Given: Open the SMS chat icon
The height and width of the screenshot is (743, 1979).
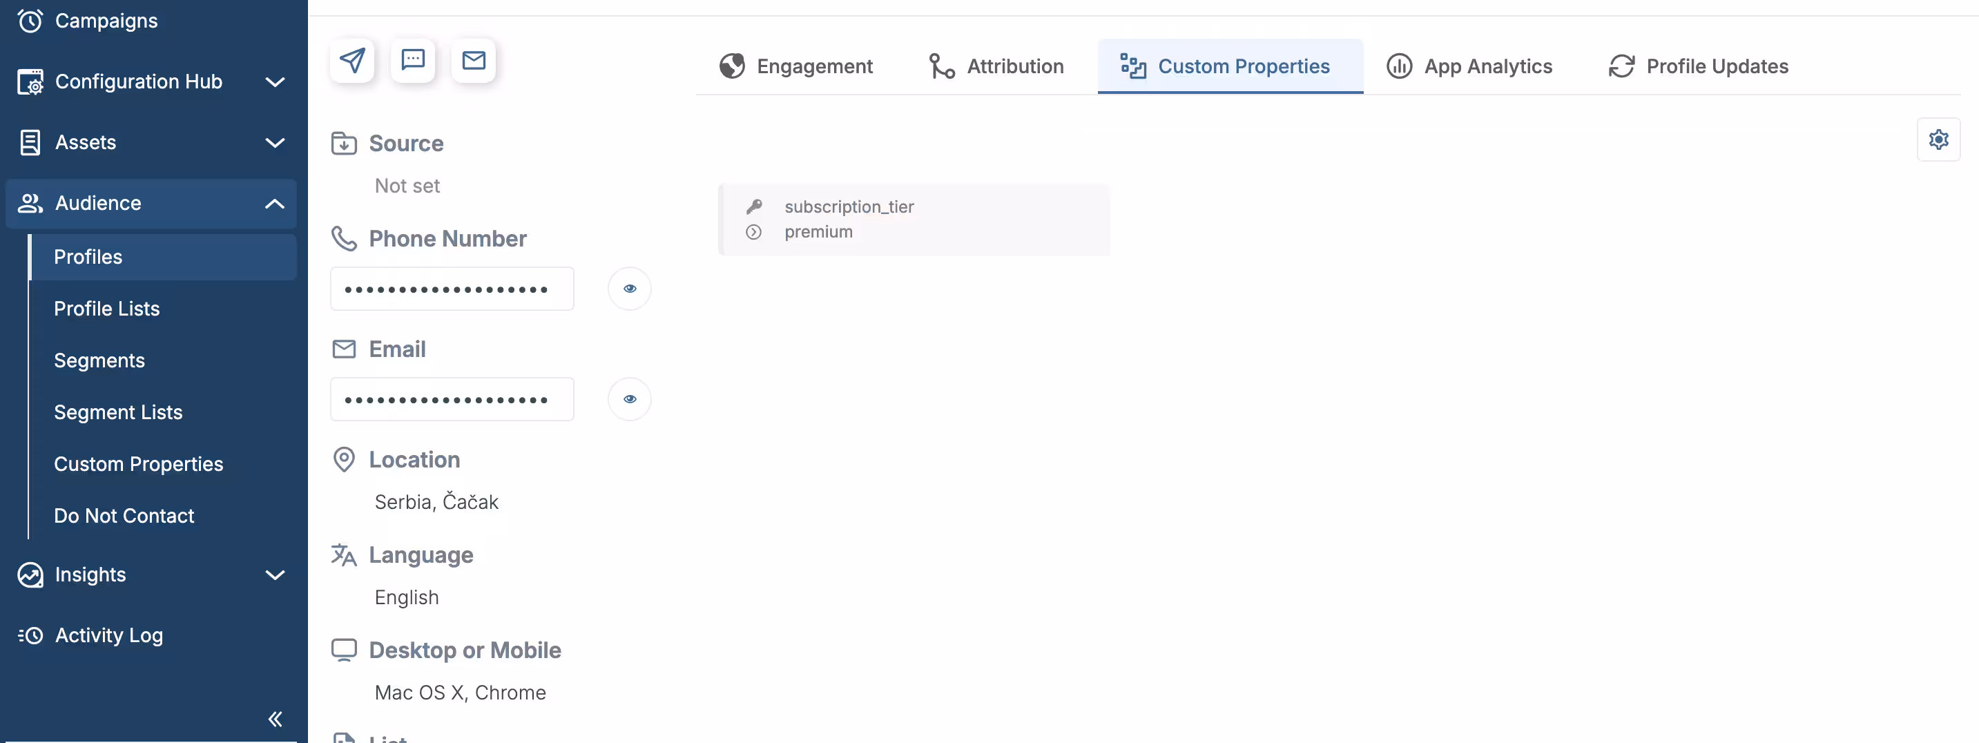Looking at the screenshot, I should tap(414, 61).
